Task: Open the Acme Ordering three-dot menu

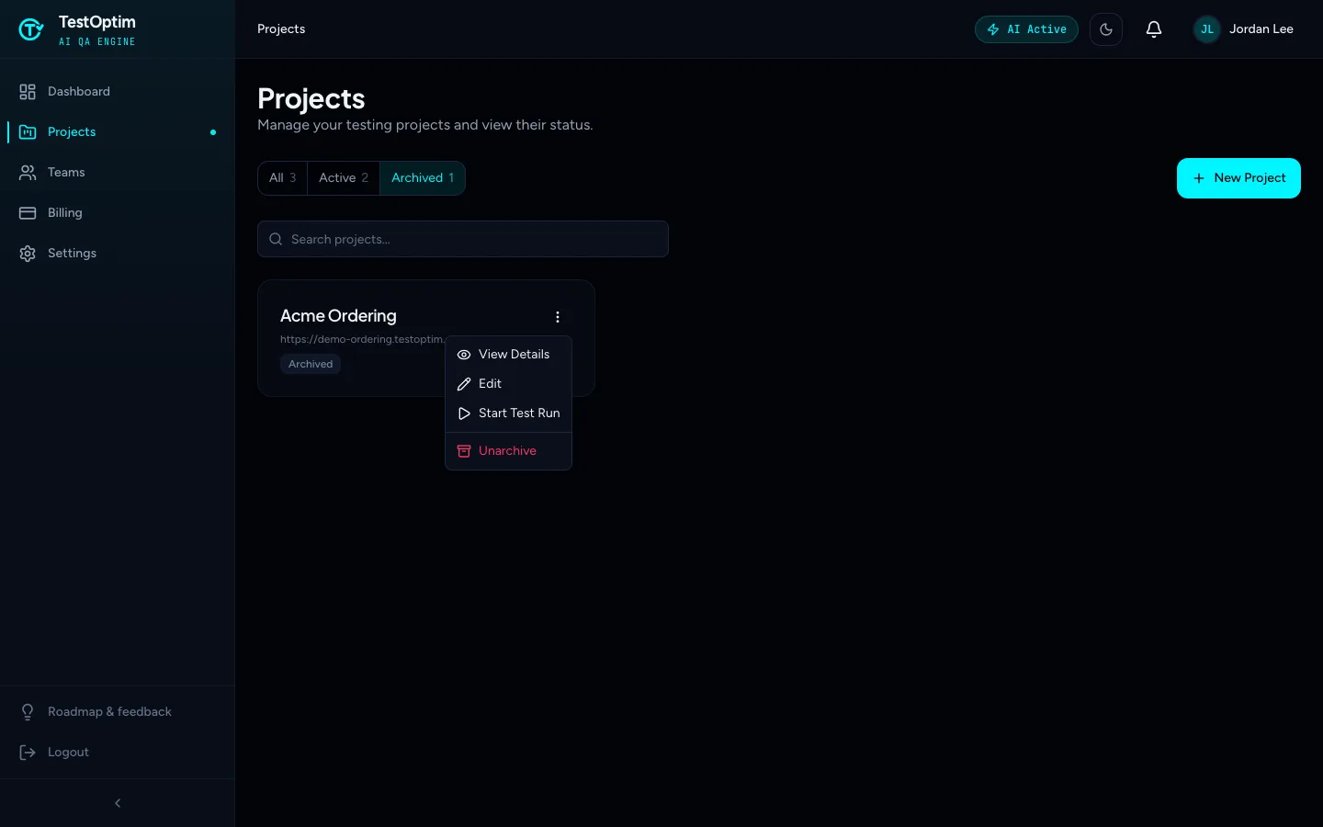Action: pyautogui.click(x=558, y=317)
